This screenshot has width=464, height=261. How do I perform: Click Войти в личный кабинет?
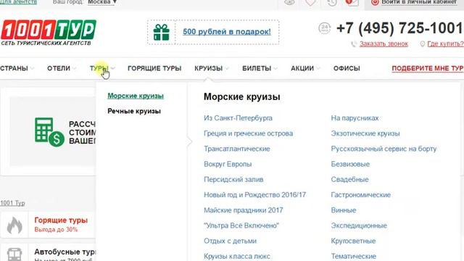[x=419, y=2]
